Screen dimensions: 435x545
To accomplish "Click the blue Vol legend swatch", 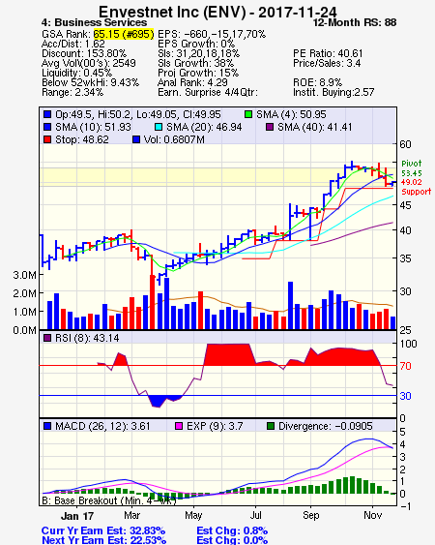I will [x=136, y=139].
